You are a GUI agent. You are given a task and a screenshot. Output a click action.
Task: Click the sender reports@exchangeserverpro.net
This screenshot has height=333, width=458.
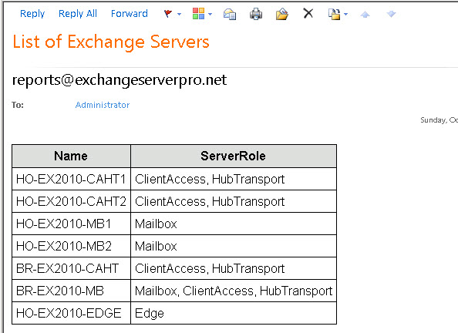(120, 80)
